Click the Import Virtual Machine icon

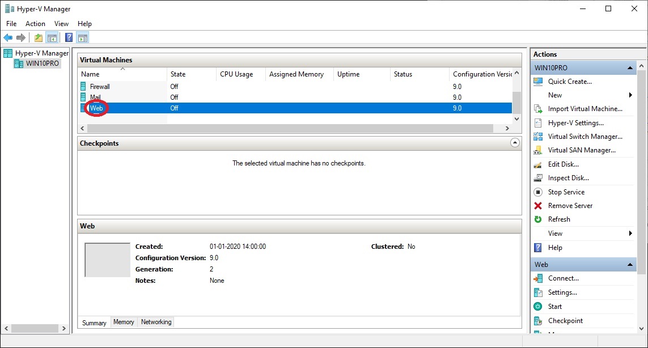tap(538, 109)
